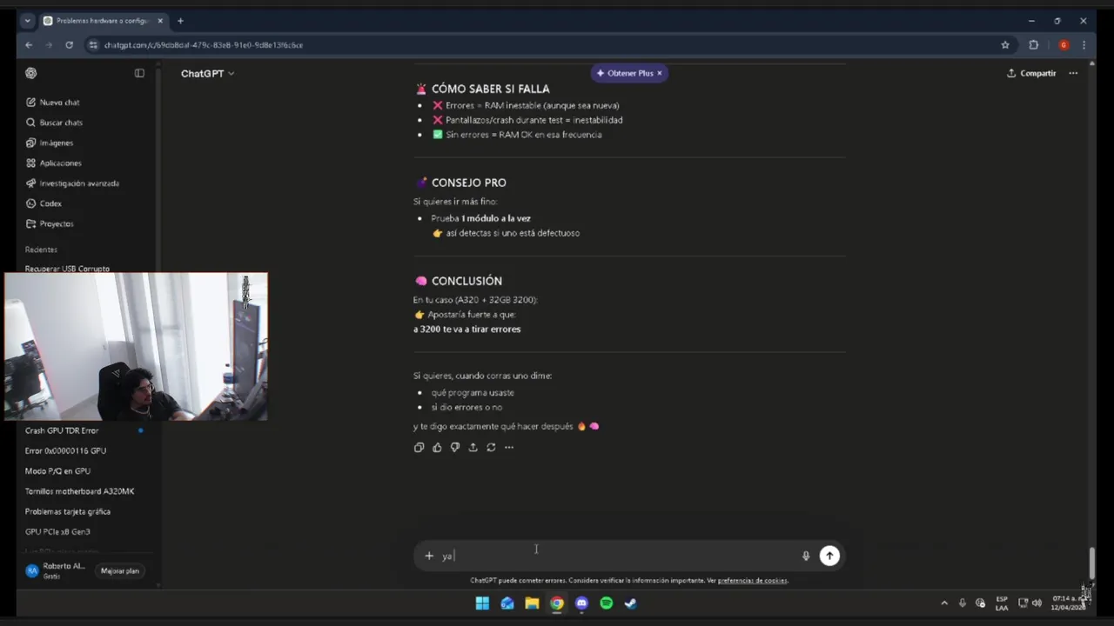Collapse Recientes section header
Viewport: 1114px width, 626px height.
point(41,250)
